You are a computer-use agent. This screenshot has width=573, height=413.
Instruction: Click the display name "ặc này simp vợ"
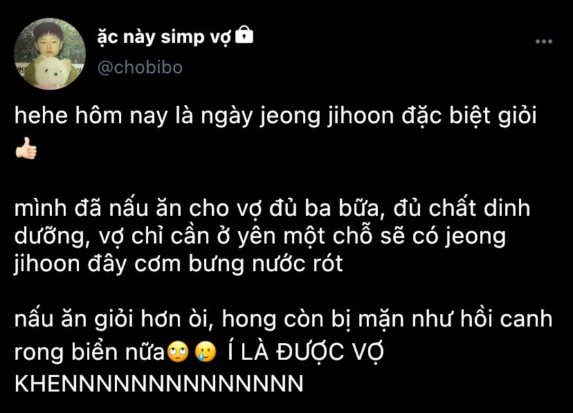tap(165, 37)
